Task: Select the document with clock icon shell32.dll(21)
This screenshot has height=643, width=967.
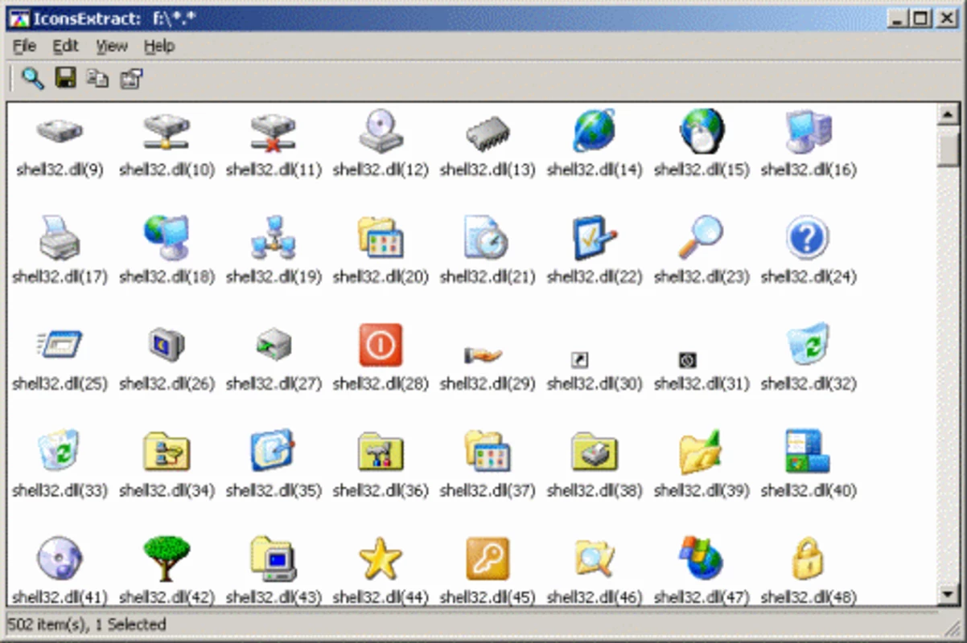Action: 488,238
